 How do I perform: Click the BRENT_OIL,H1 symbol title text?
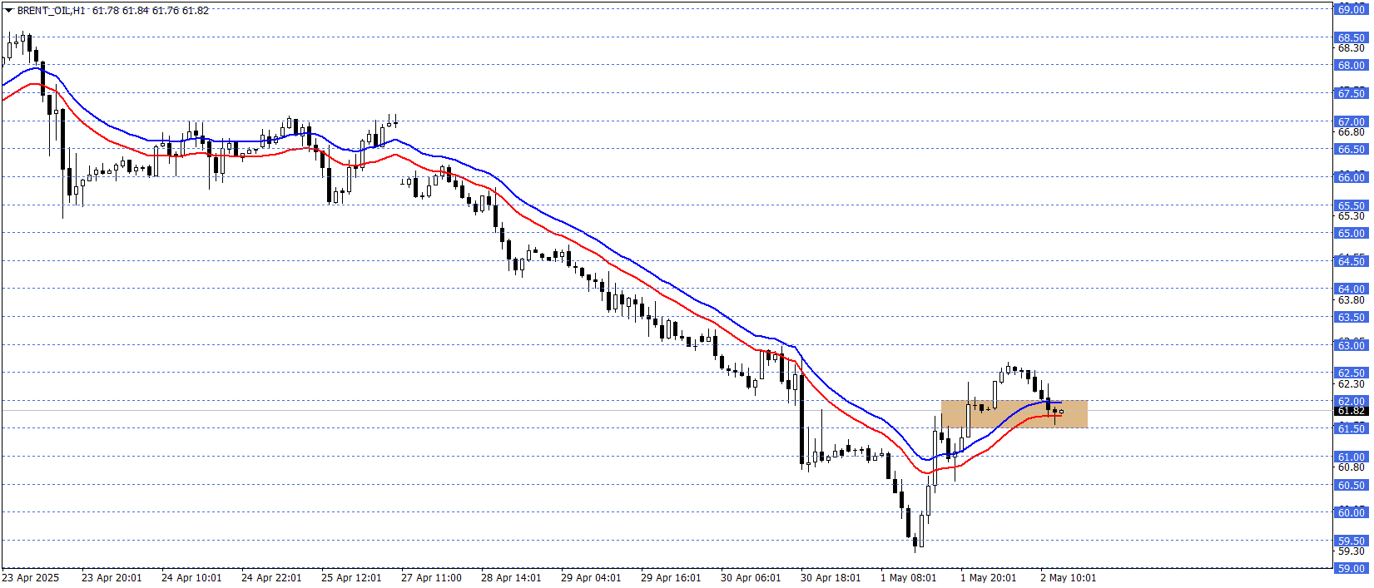[51, 11]
